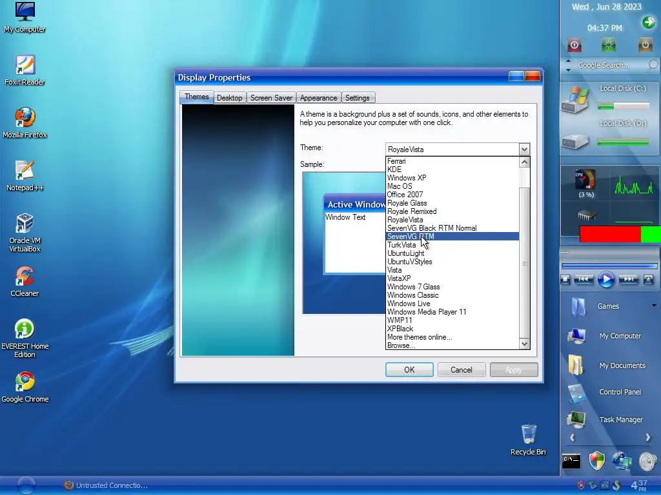Open network connections globe icon

pos(622,461)
